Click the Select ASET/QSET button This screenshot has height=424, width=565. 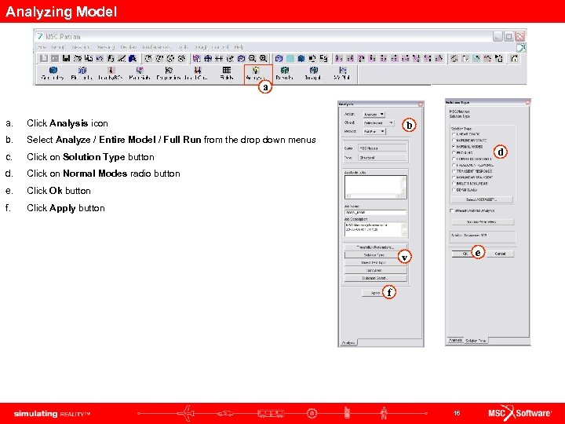481,199
